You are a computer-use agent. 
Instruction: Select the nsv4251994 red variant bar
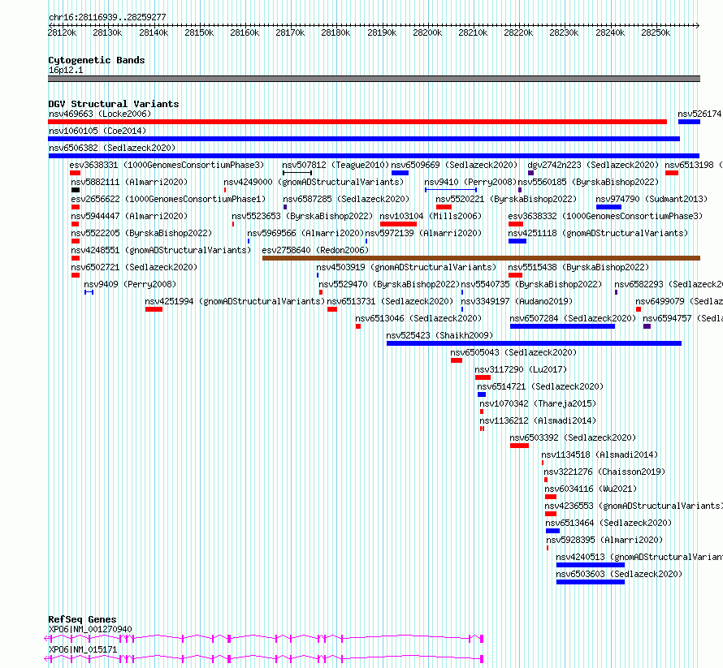tap(154, 309)
